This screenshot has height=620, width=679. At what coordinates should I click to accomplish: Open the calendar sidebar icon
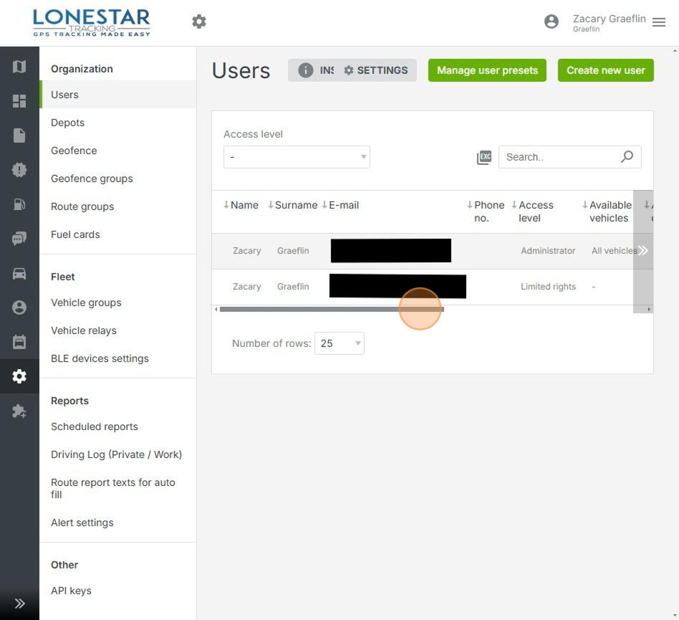click(x=19, y=342)
